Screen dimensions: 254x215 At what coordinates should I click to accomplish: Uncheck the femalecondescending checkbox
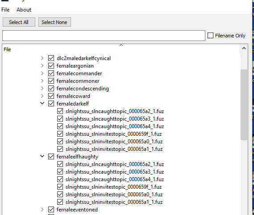pos(51,89)
